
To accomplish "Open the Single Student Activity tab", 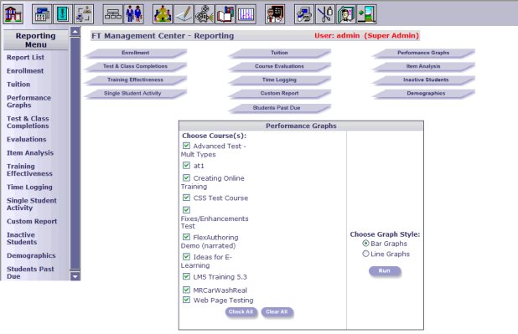I will pos(136,94).
